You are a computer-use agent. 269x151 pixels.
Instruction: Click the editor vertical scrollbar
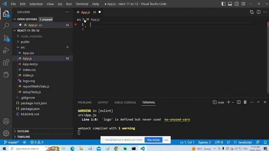[x=268, y=57]
